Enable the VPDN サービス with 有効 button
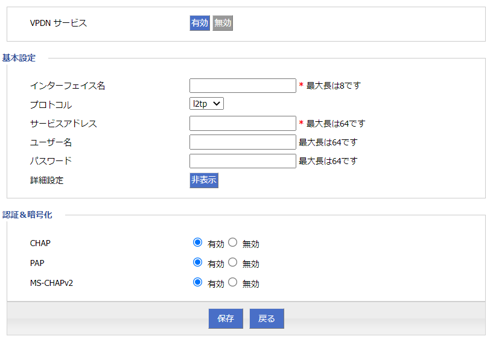This screenshot has width=493, height=342. click(200, 23)
